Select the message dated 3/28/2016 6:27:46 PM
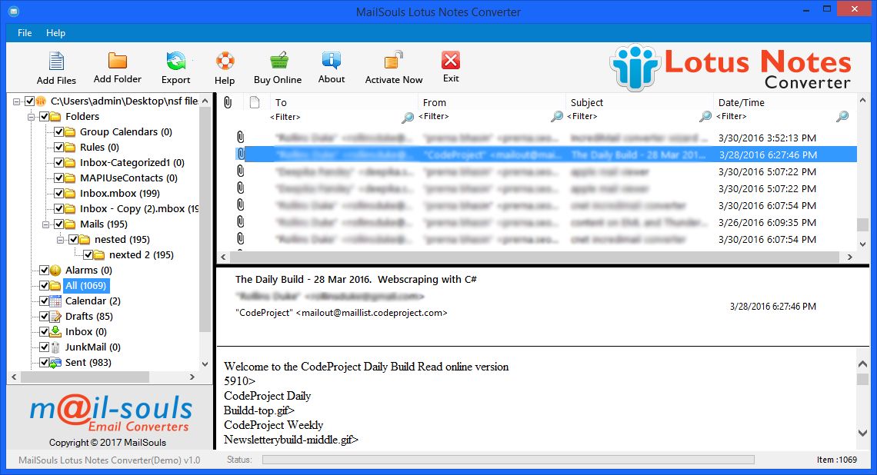Viewport: 877px width, 475px height. tap(545, 154)
